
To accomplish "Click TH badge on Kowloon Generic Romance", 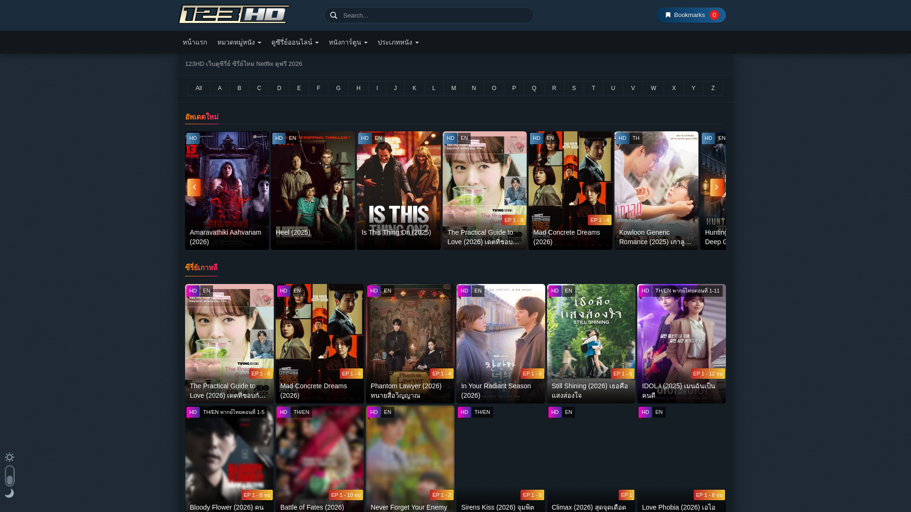I will point(636,138).
